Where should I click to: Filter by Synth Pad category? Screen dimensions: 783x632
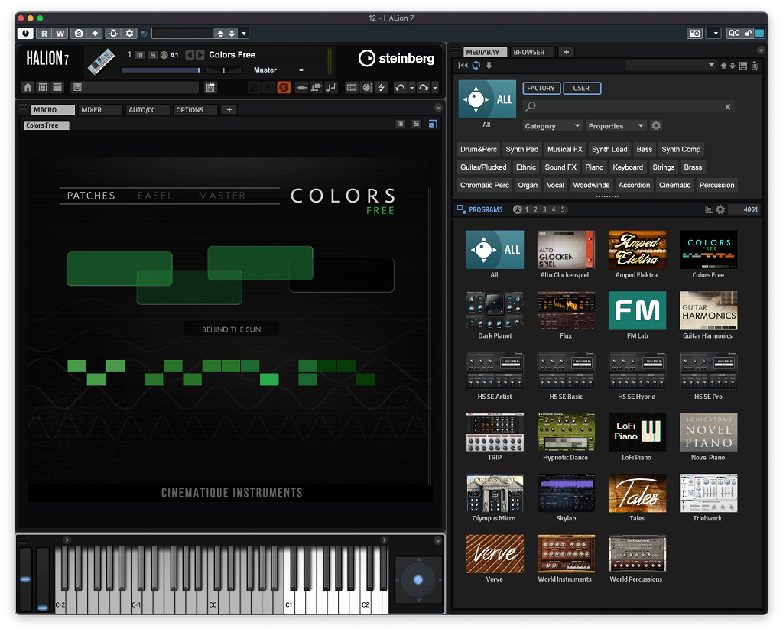click(x=521, y=149)
